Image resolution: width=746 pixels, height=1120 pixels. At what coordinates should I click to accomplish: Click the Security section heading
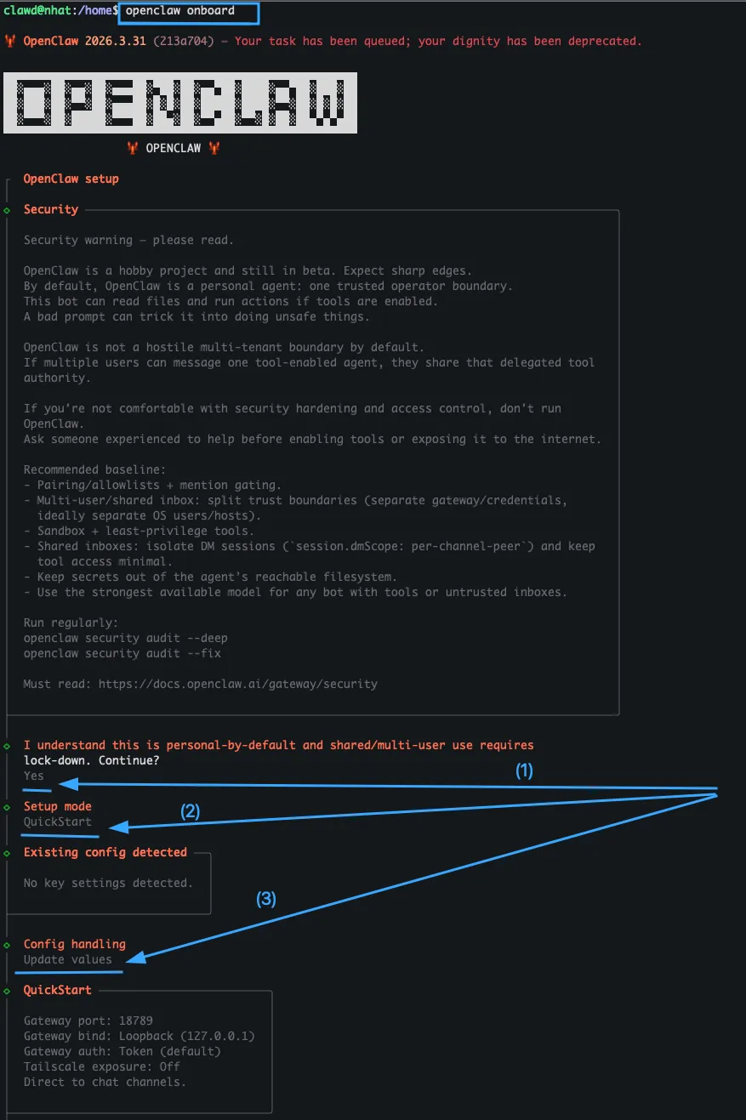click(x=51, y=209)
